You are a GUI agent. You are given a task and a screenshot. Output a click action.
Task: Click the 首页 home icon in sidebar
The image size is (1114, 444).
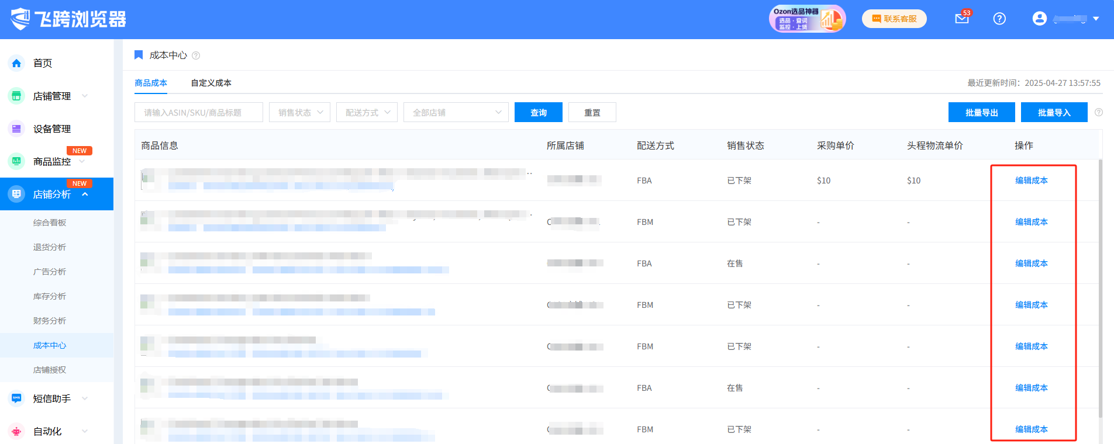point(16,63)
